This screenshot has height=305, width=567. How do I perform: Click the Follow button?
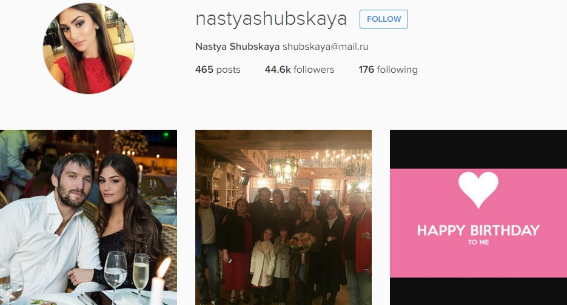pyautogui.click(x=384, y=19)
